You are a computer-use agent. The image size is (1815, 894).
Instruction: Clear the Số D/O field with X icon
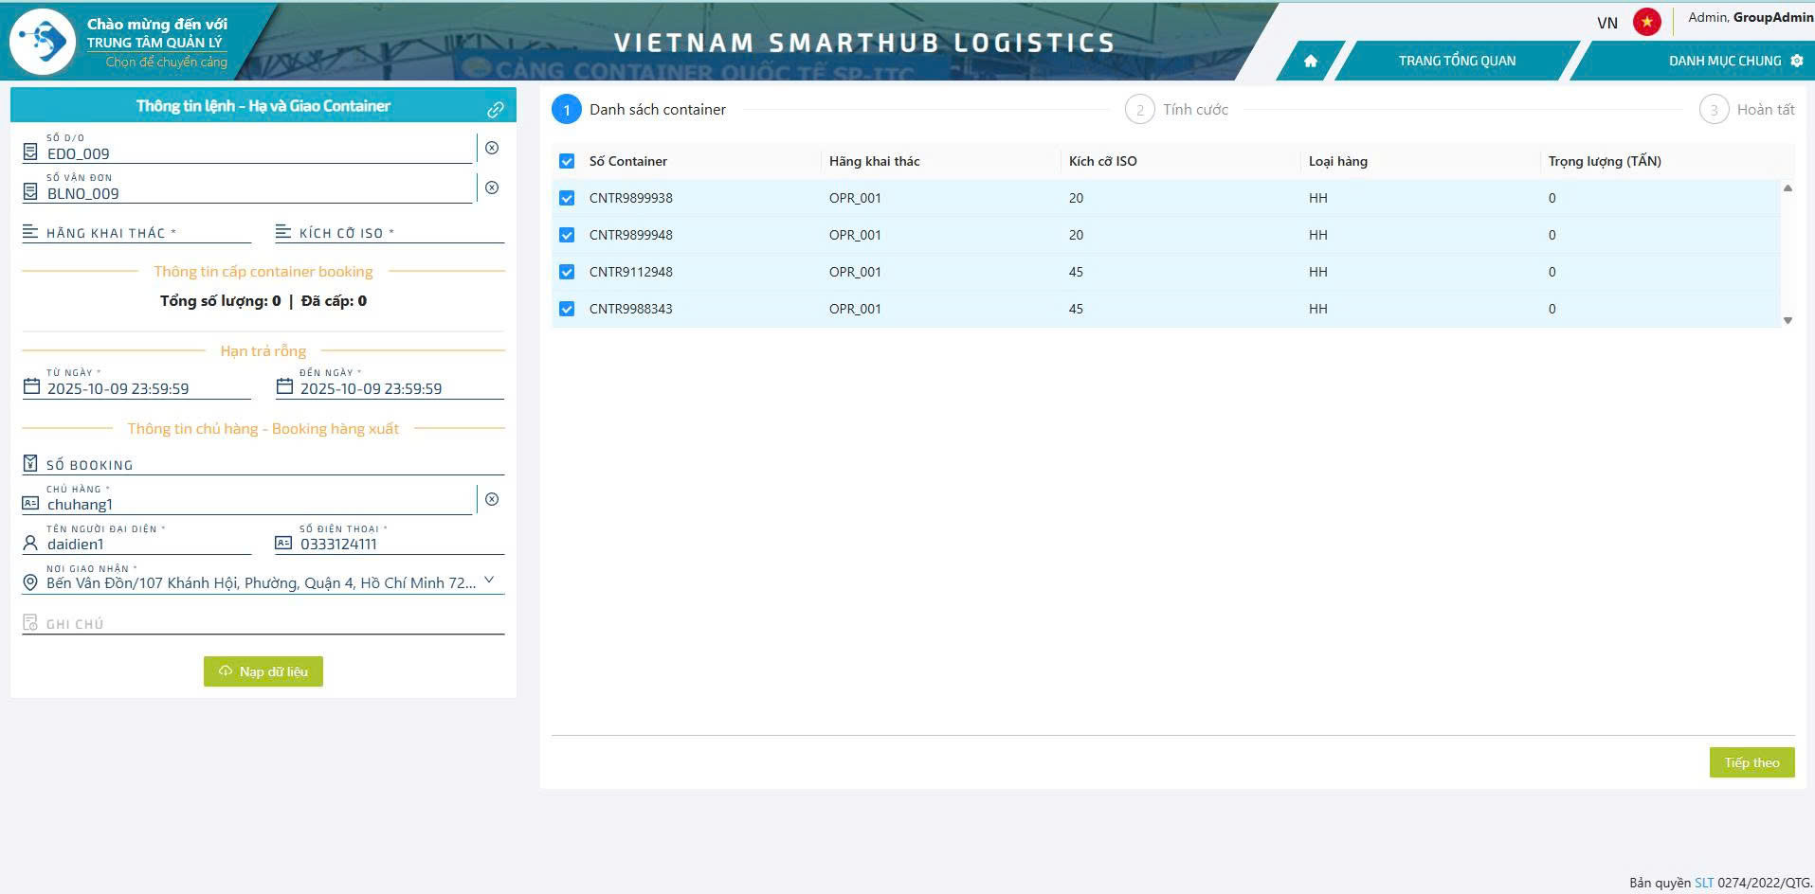coord(492,148)
